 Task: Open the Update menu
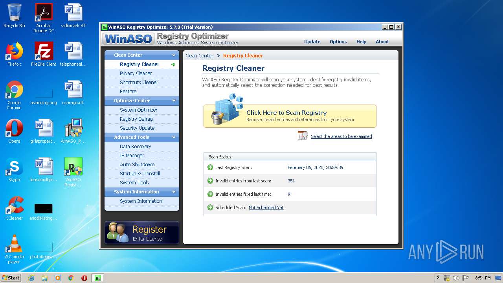[x=312, y=42]
